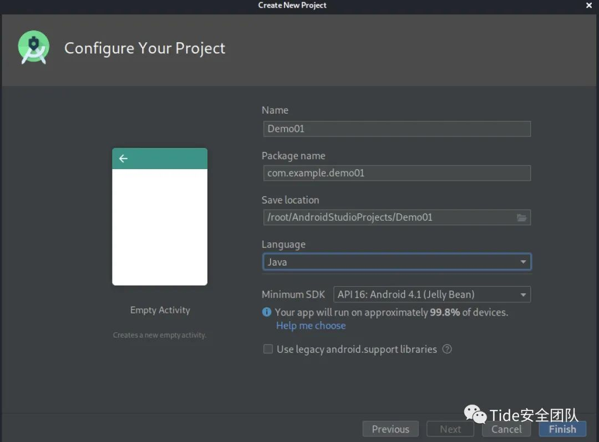Click the Empty Activity template label
Viewport: 599px width, 442px height.
coord(160,310)
